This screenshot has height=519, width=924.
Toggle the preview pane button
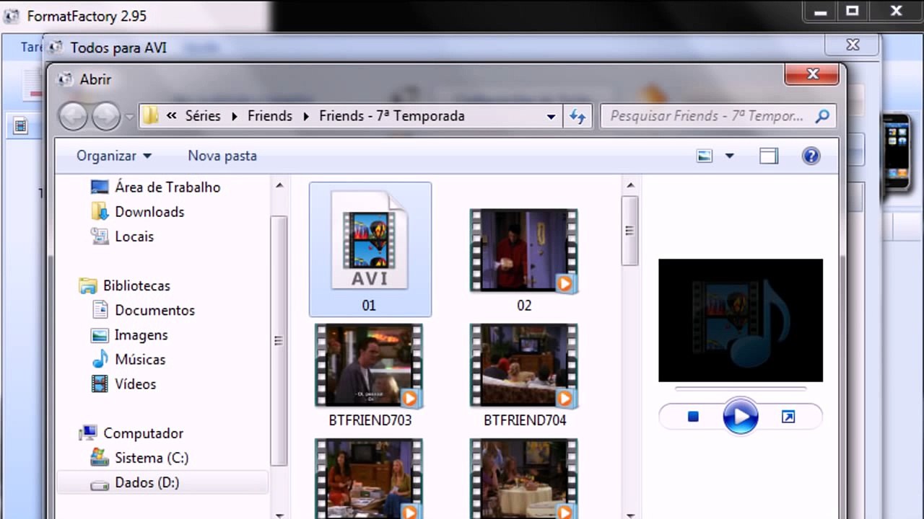(769, 156)
